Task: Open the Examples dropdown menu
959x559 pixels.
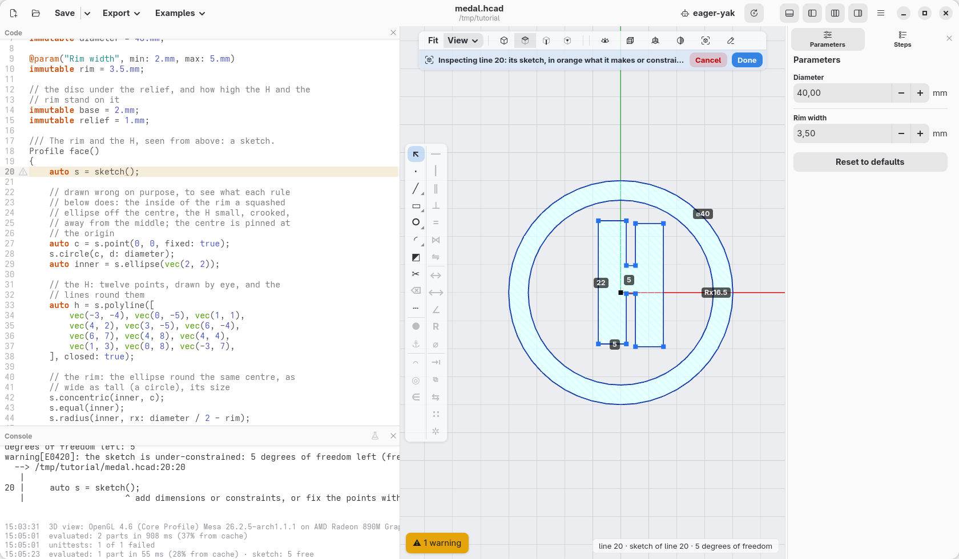Action: (180, 13)
